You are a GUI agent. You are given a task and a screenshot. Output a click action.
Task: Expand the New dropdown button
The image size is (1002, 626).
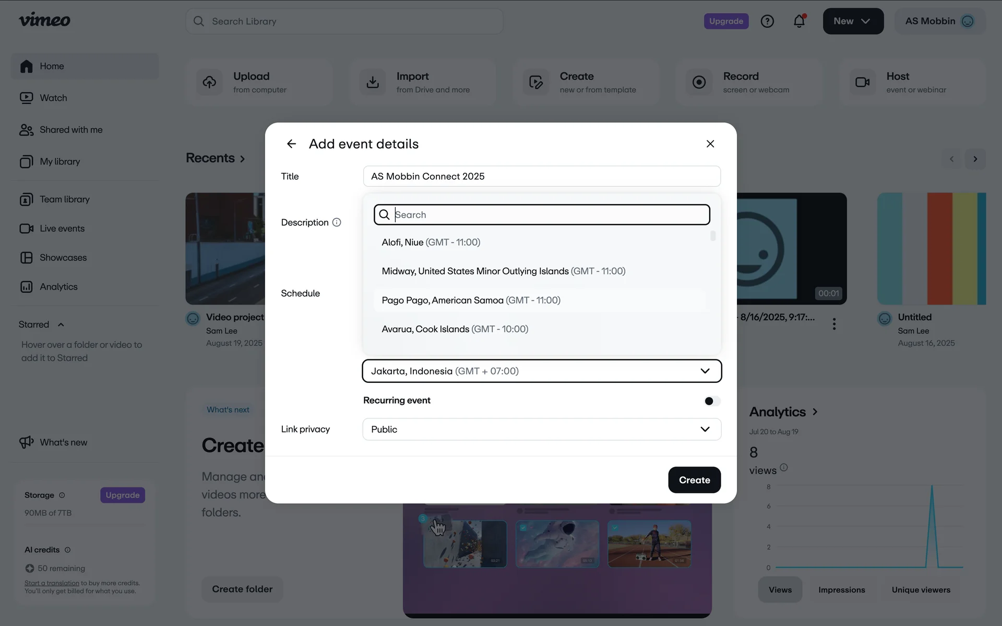click(853, 21)
